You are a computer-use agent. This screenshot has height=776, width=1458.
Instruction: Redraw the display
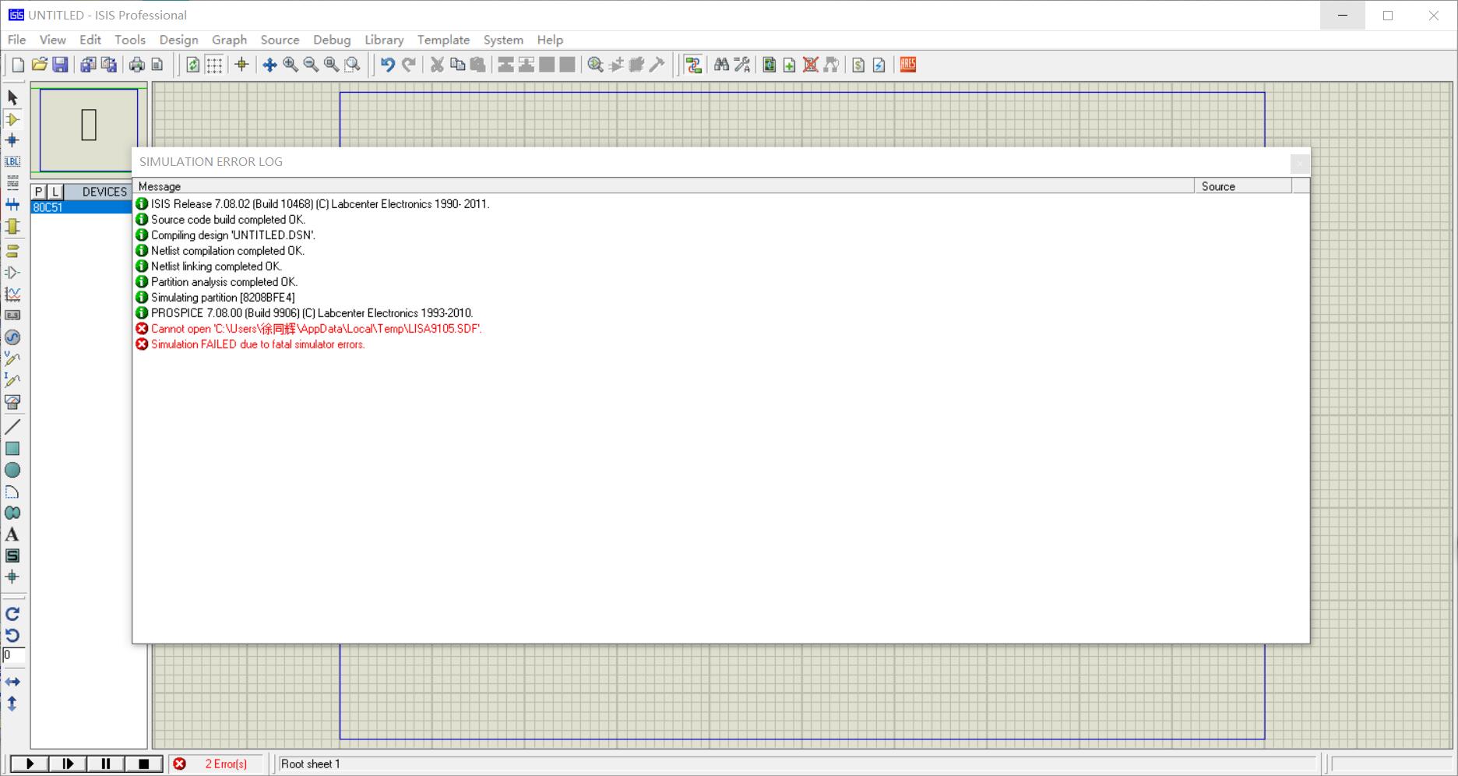[x=192, y=65]
